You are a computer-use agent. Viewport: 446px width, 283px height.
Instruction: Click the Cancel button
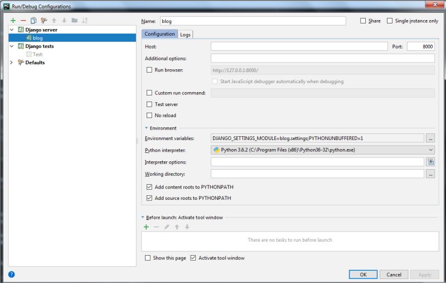[394, 275]
